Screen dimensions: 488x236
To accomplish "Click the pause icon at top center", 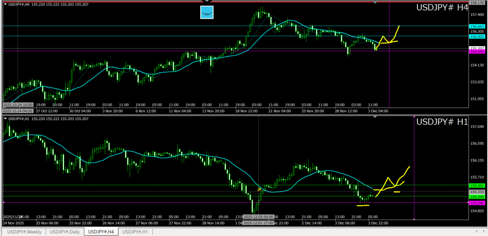I will pos(207,1).
